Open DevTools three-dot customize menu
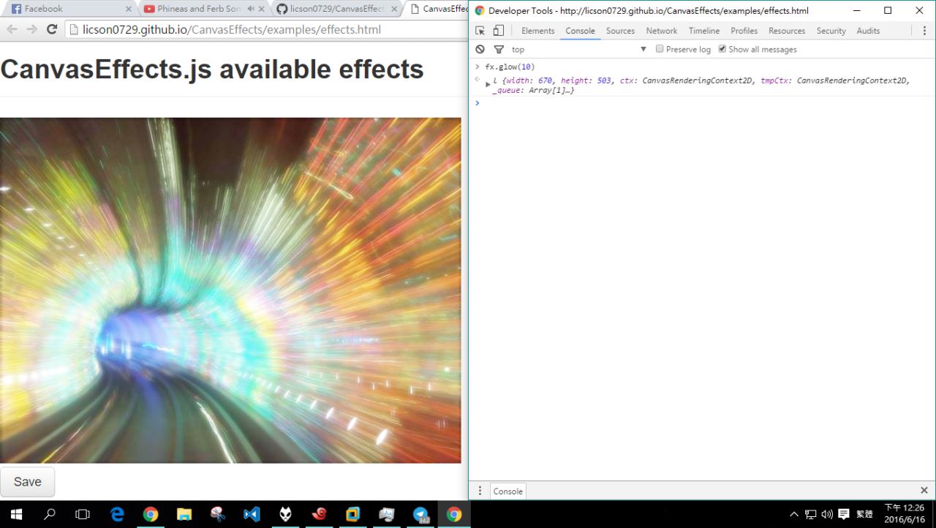 (925, 31)
